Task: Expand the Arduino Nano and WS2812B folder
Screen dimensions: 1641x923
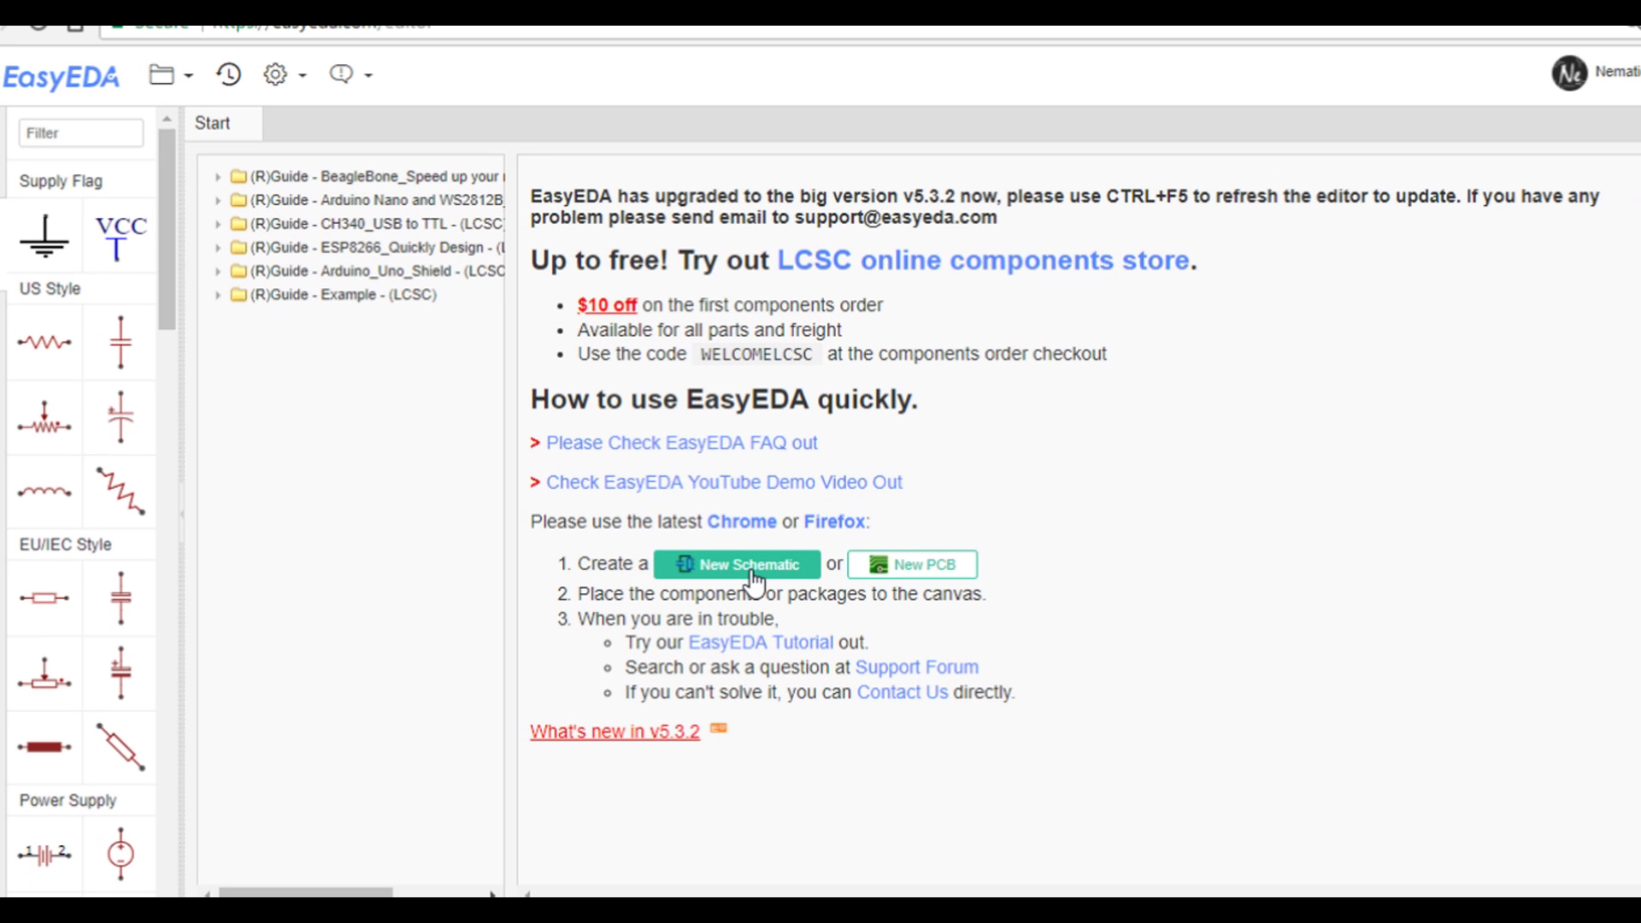Action: (218, 201)
